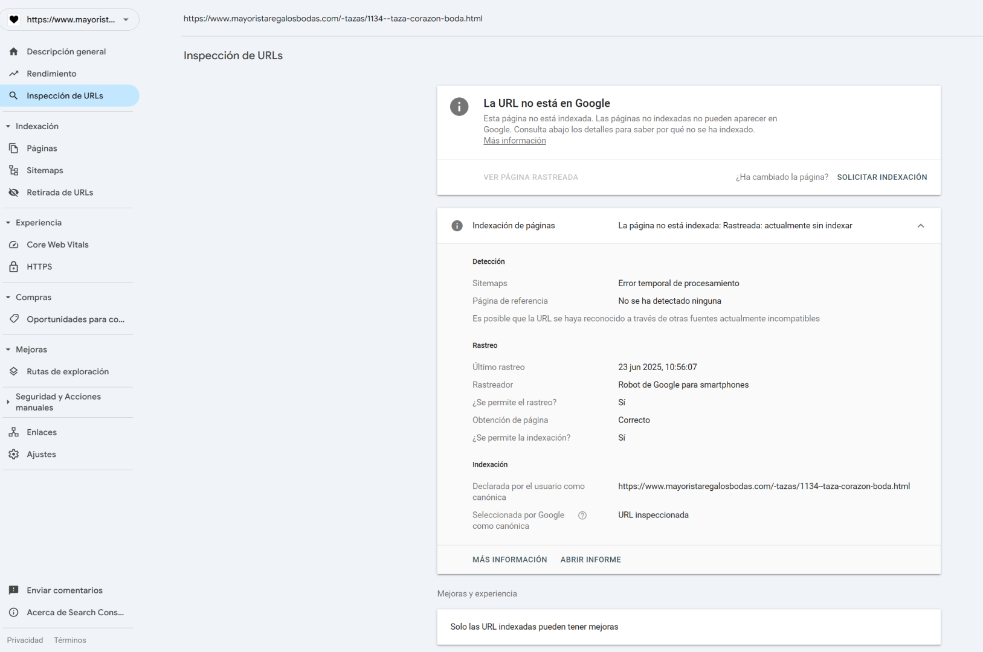Click the home icon for Descripción general
Screen dimensions: 983x652
point(14,51)
